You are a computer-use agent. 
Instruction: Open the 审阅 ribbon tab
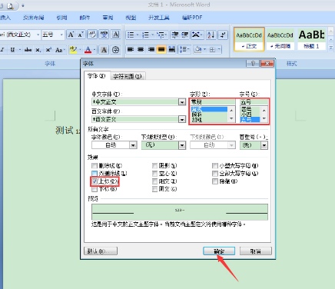tap(108, 18)
